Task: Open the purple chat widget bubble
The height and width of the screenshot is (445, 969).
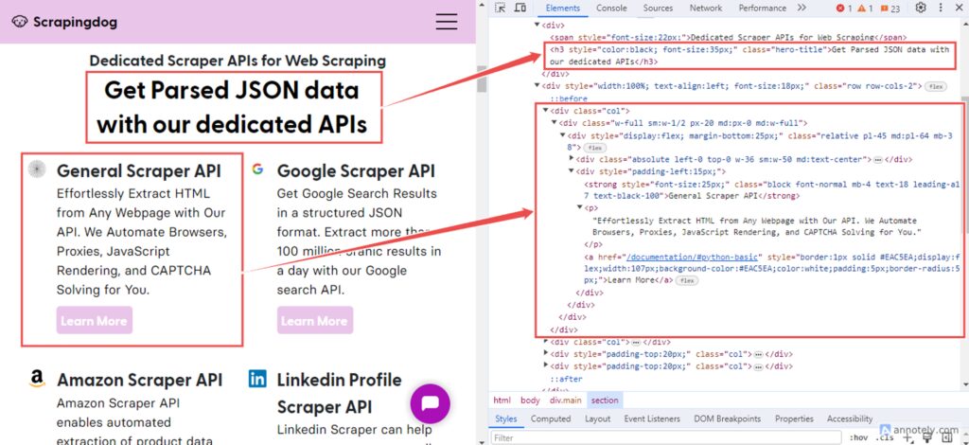Action: pos(430,404)
